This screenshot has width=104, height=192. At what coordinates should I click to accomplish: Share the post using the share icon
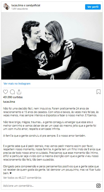coord(19,92)
